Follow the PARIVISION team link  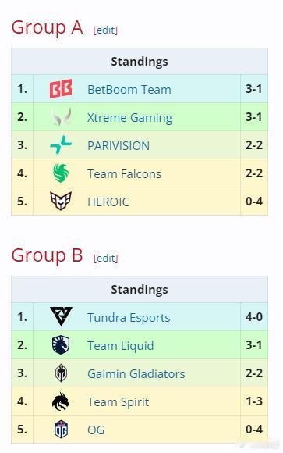click(119, 145)
